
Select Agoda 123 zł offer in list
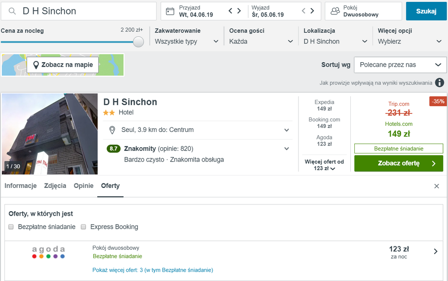tap(324, 140)
